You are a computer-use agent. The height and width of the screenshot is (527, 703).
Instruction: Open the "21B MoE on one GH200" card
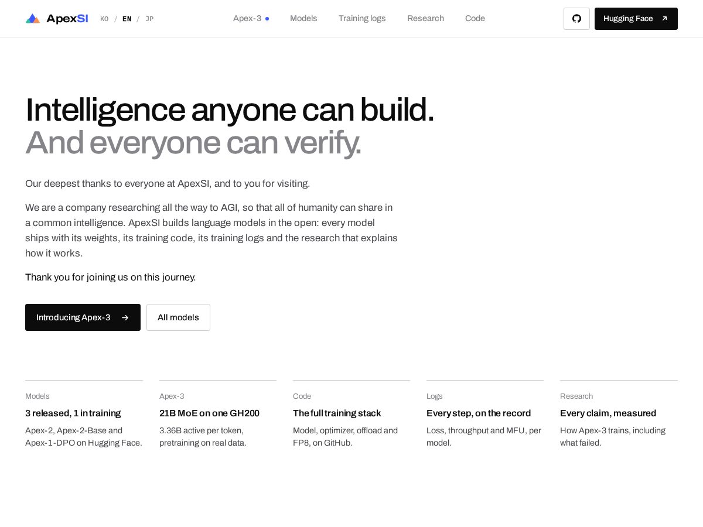click(218, 415)
